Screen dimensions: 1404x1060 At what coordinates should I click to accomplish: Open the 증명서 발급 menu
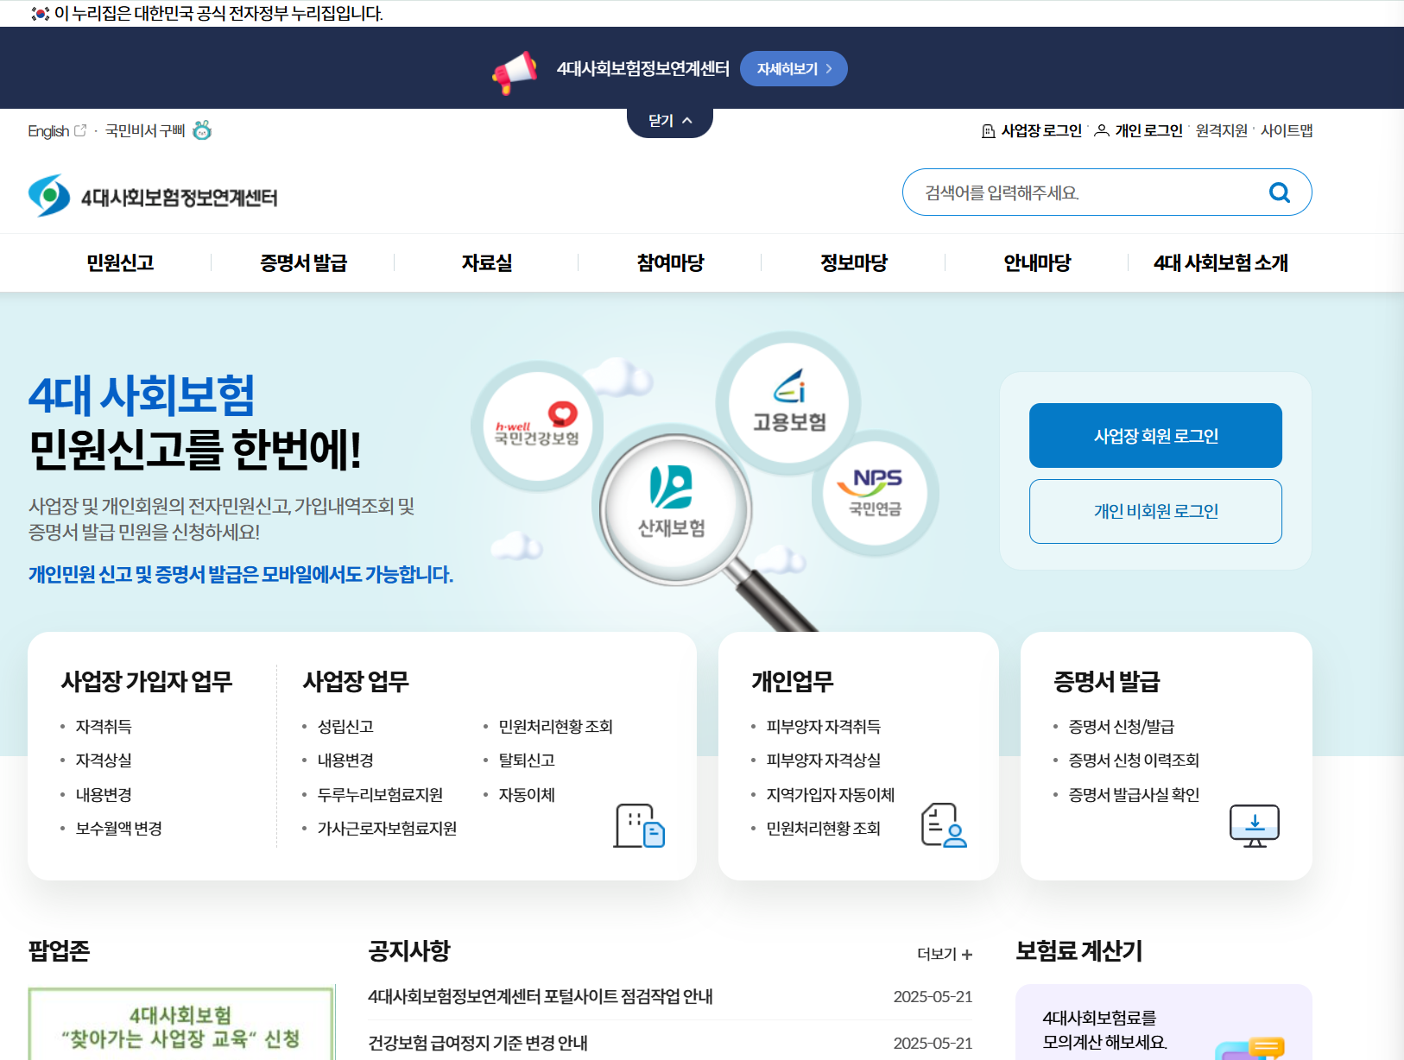(x=303, y=262)
